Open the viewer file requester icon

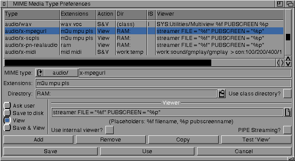tap(288, 112)
